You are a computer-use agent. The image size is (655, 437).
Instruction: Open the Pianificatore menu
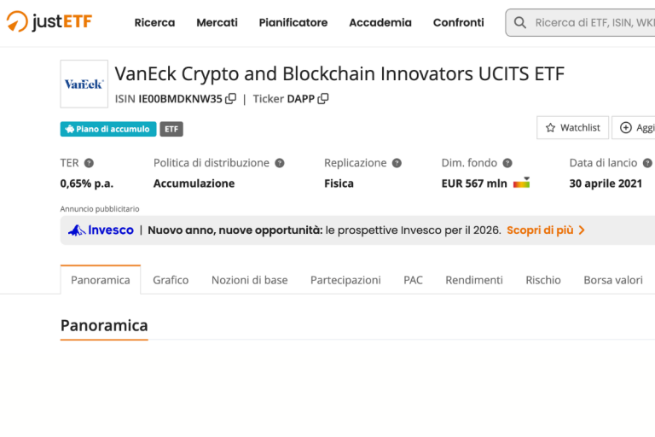pyautogui.click(x=293, y=23)
